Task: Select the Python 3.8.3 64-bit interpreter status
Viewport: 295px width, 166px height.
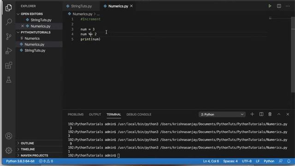Action: pyautogui.click(x=20, y=161)
